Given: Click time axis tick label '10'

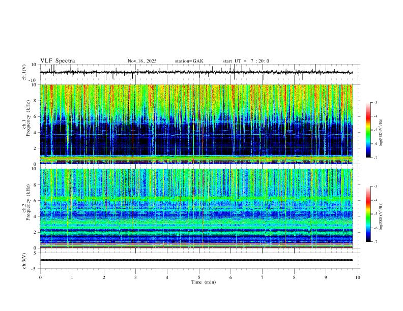Looking at the screenshot, I should (358, 277).
